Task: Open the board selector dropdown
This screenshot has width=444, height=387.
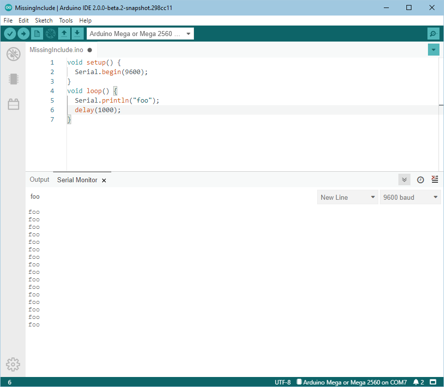Action: tap(140, 34)
